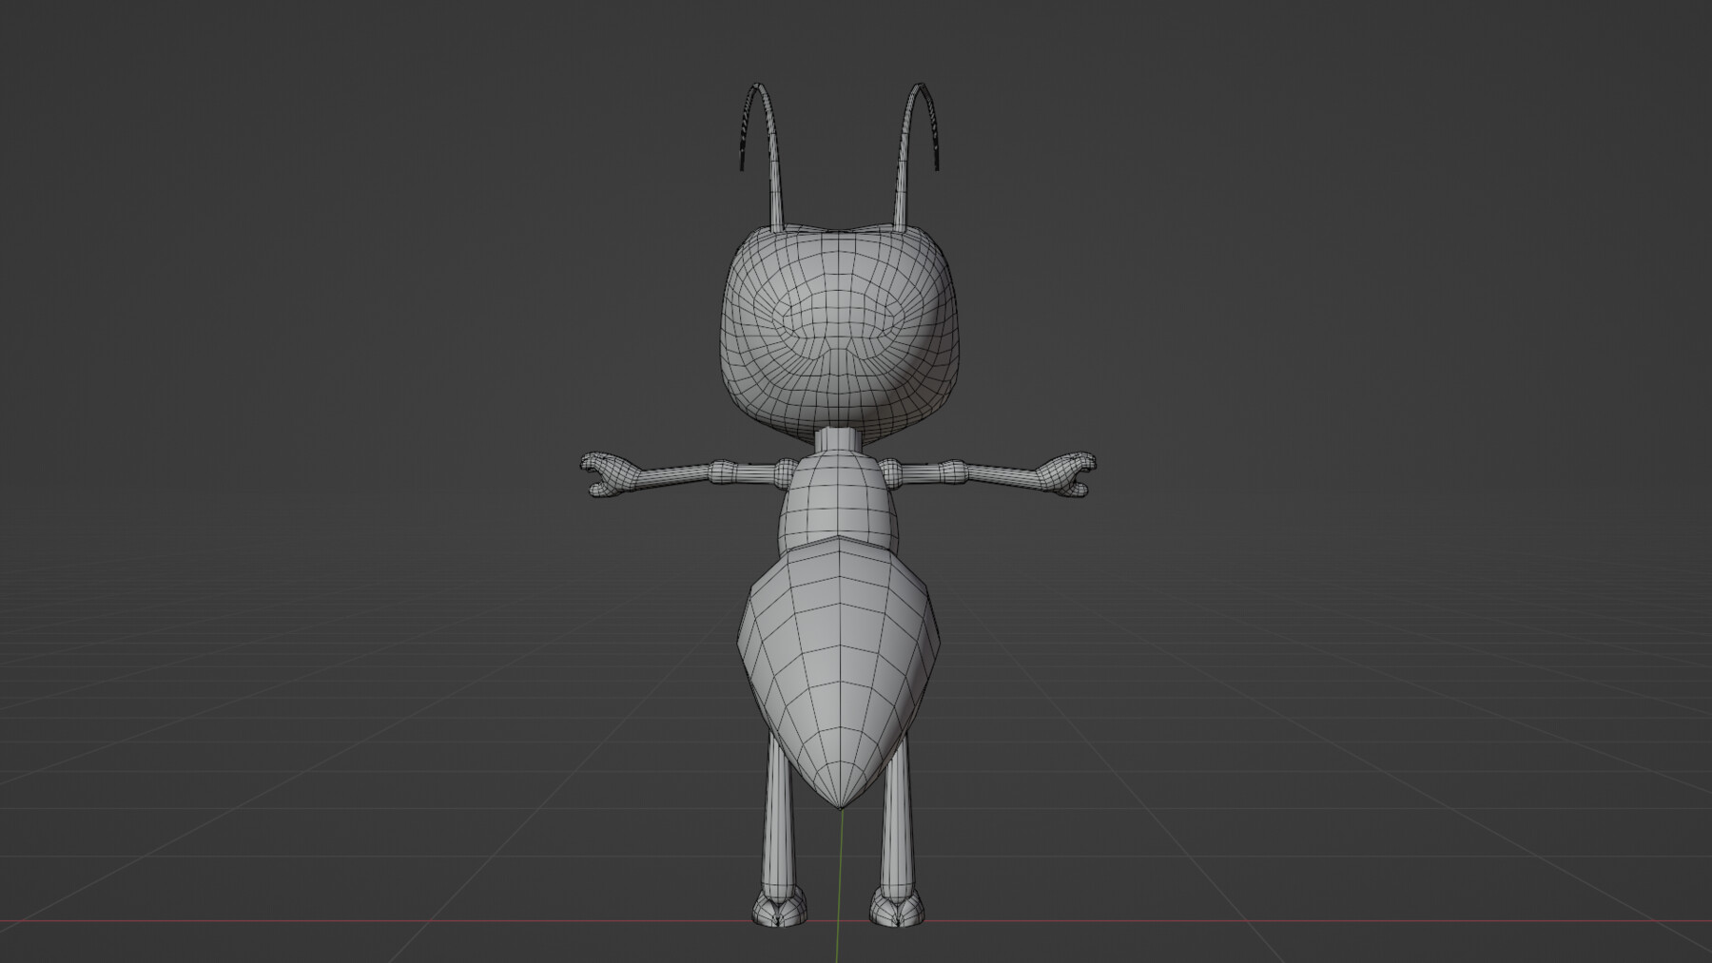
Task: Click the ant's neck joint
Action: 835,439
